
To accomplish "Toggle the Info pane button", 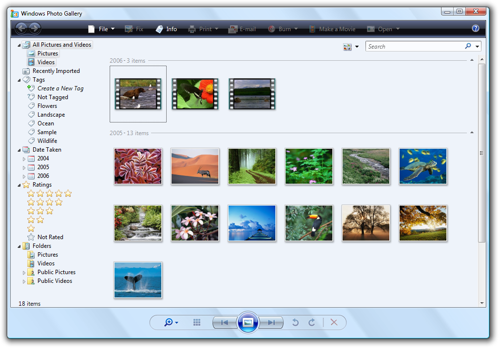I will tap(166, 29).
